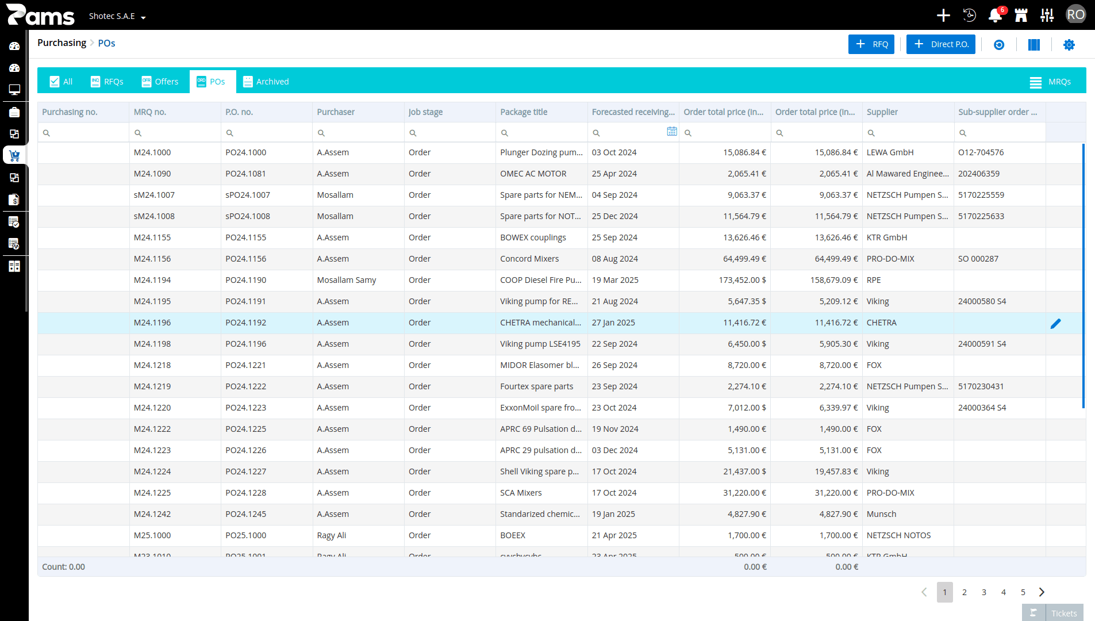Viewport: 1095px width, 621px height.
Task: Click the refresh icon next to Direct P.O.
Action: point(999,45)
